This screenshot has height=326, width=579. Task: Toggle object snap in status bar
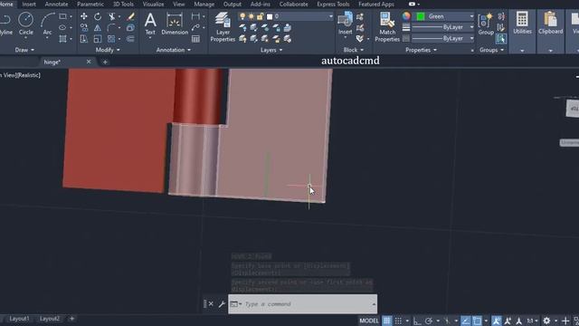click(x=477, y=321)
